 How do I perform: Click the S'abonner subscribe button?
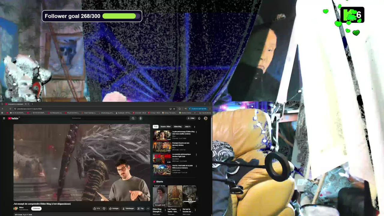(x=36, y=208)
